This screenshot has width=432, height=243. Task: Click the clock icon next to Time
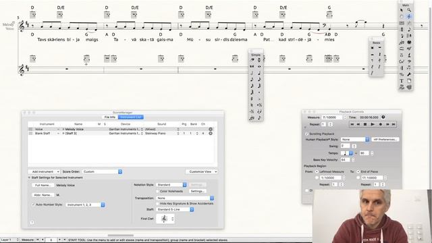[x=383, y=117]
